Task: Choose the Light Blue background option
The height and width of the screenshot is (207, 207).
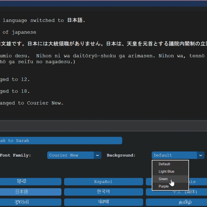Action: 166,172
